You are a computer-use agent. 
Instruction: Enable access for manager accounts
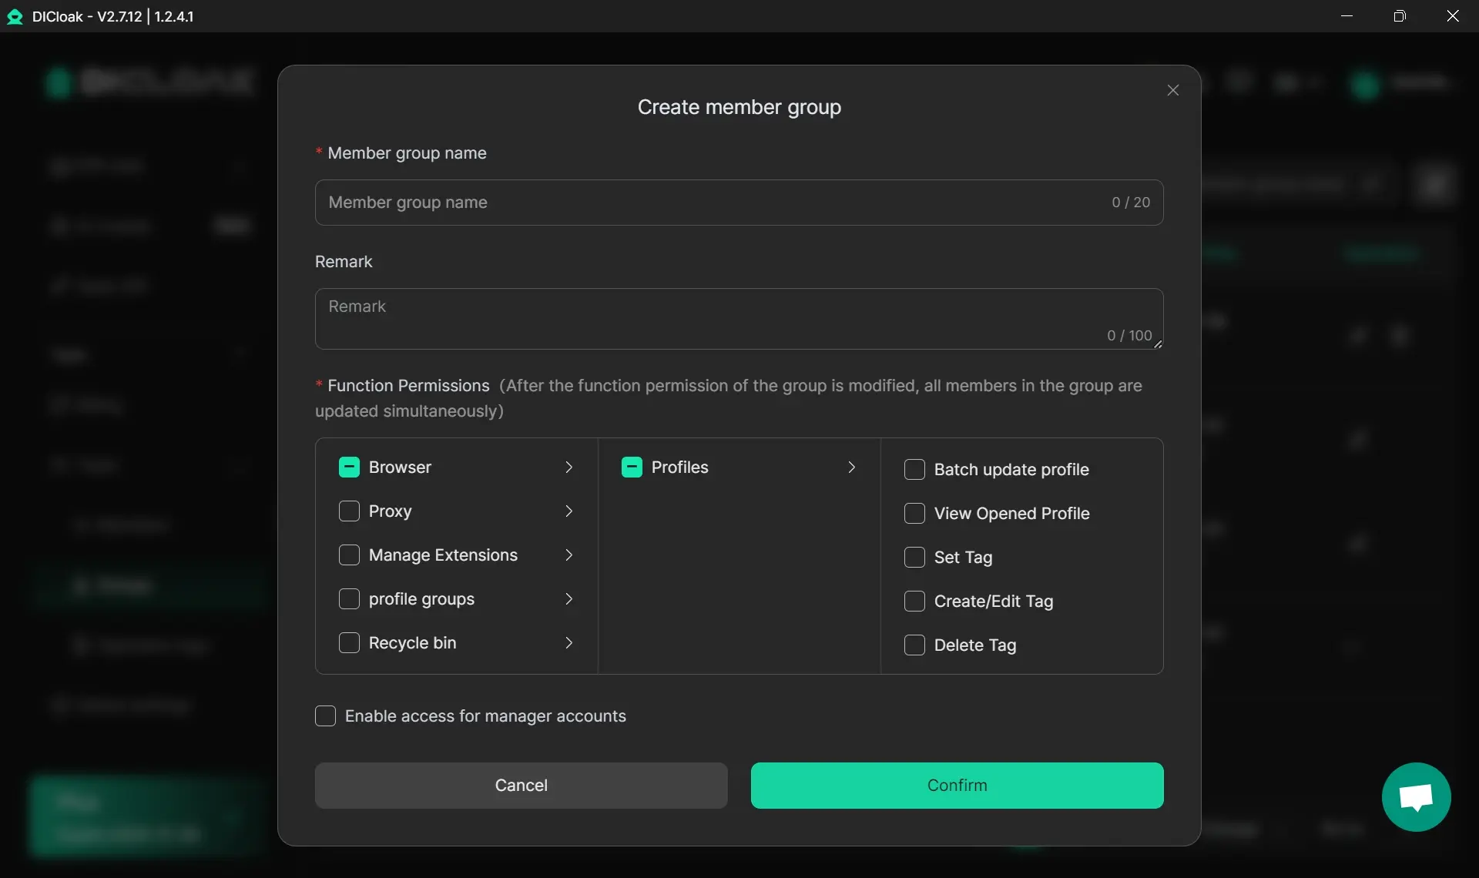[325, 716]
